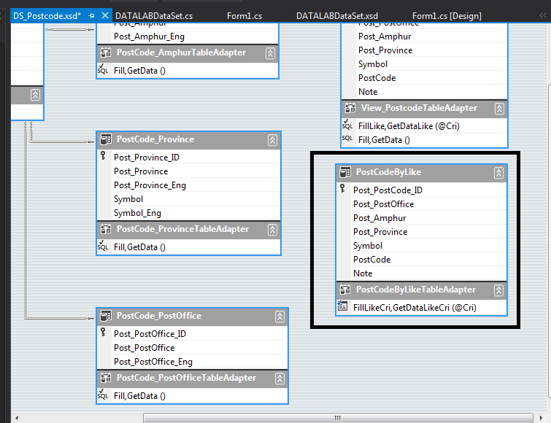Click the horizontal scrollbar thumb

coord(338,418)
